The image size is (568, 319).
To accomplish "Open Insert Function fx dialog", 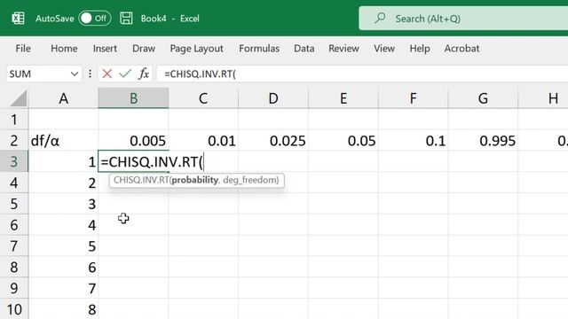I will coord(144,74).
